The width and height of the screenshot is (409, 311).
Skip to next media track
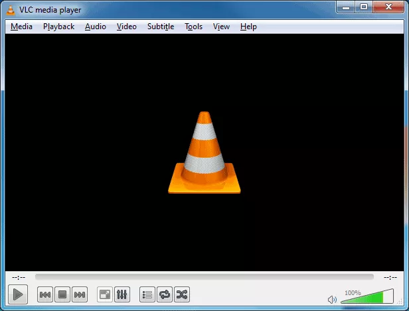(x=80, y=294)
